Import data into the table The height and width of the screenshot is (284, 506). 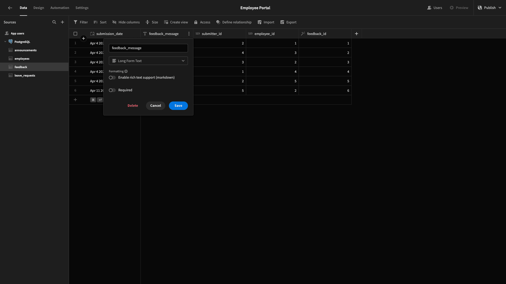click(x=266, y=22)
